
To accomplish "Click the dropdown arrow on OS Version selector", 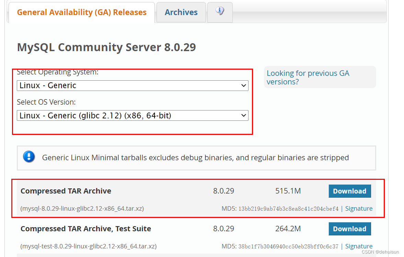I will [x=244, y=115].
